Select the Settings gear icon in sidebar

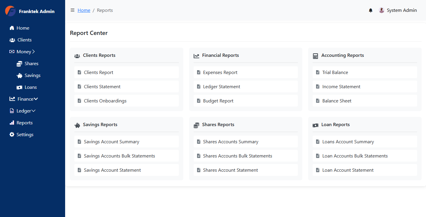click(x=12, y=134)
